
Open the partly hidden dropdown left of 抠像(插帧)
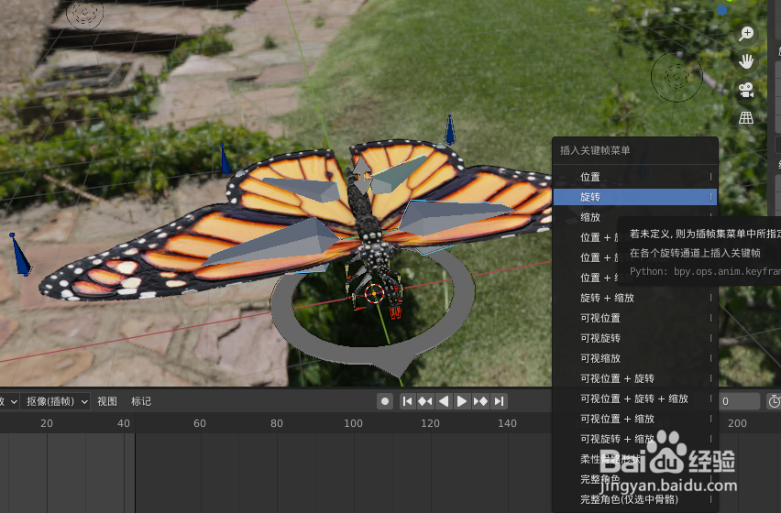pos(9,401)
